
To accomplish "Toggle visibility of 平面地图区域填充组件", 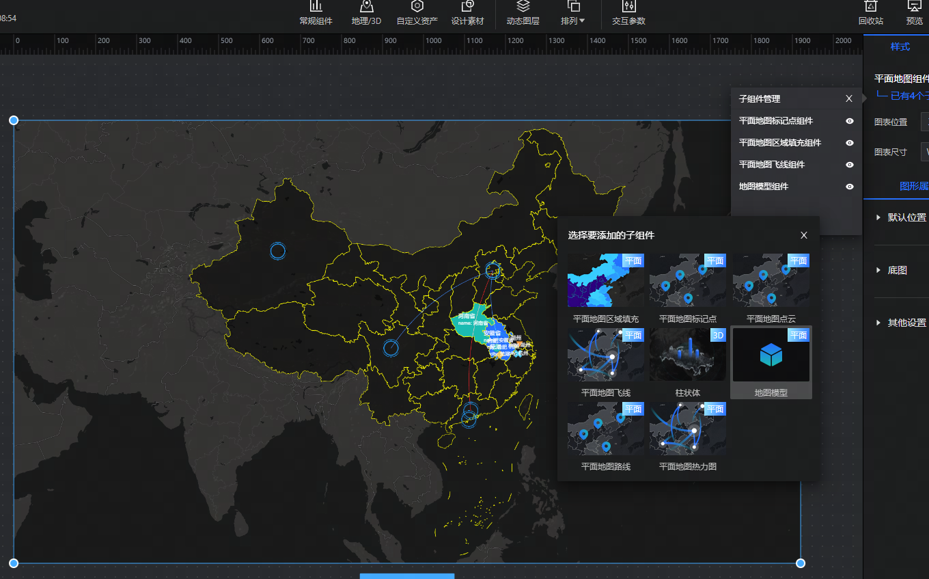I will pyautogui.click(x=850, y=143).
